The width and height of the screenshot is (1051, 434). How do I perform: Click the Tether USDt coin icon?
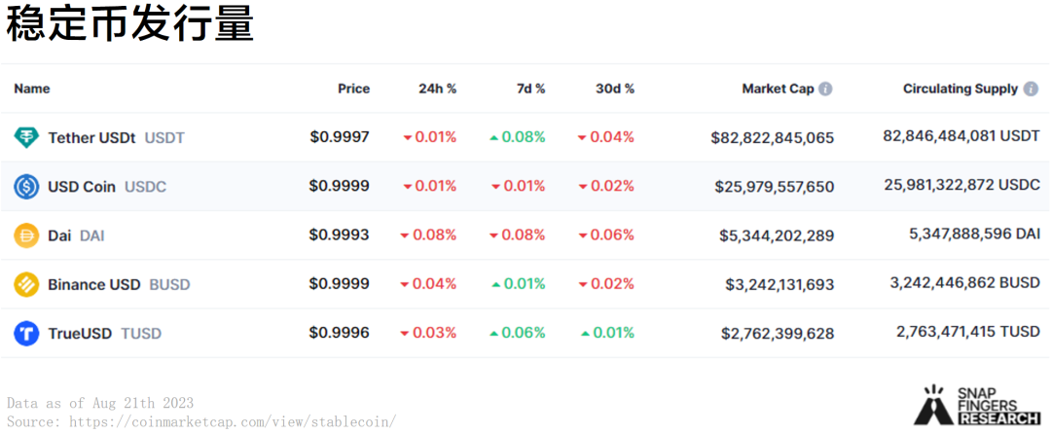[27, 137]
